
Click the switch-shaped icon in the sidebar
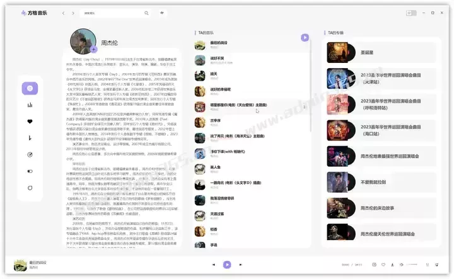tap(30, 171)
